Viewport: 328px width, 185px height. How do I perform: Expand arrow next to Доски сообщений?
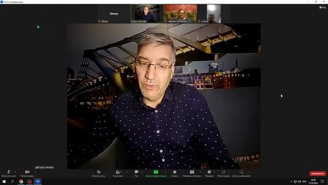pyautogui.click(x=250, y=172)
